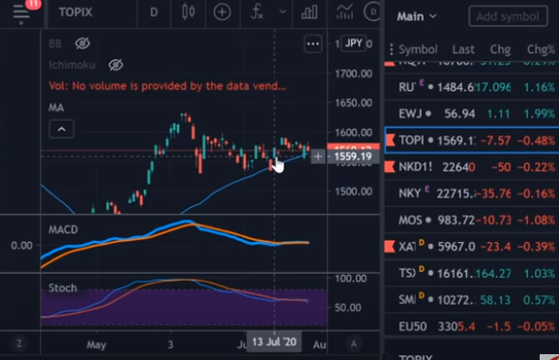The image size is (559, 360).
Task: Click the Z timezone button on time axis
Action: pyautogui.click(x=19, y=344)
